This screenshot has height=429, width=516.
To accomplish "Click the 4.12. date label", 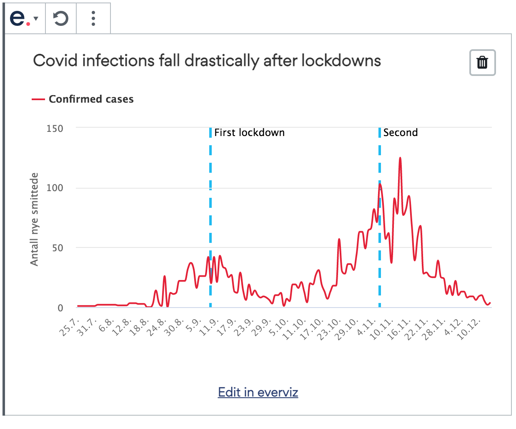I will click(454, 327).
